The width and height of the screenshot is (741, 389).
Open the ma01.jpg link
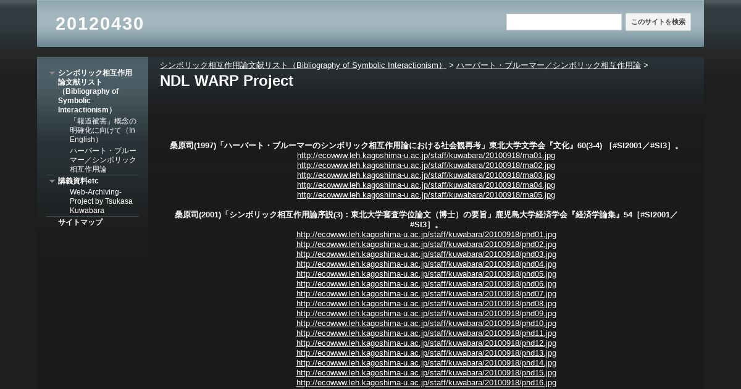click(426, 156)
